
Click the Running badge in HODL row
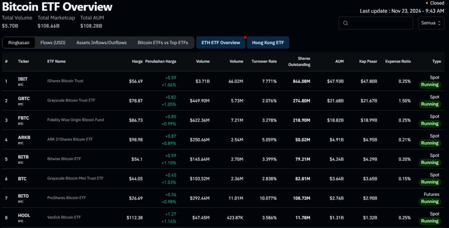click(x=430, y=221)
